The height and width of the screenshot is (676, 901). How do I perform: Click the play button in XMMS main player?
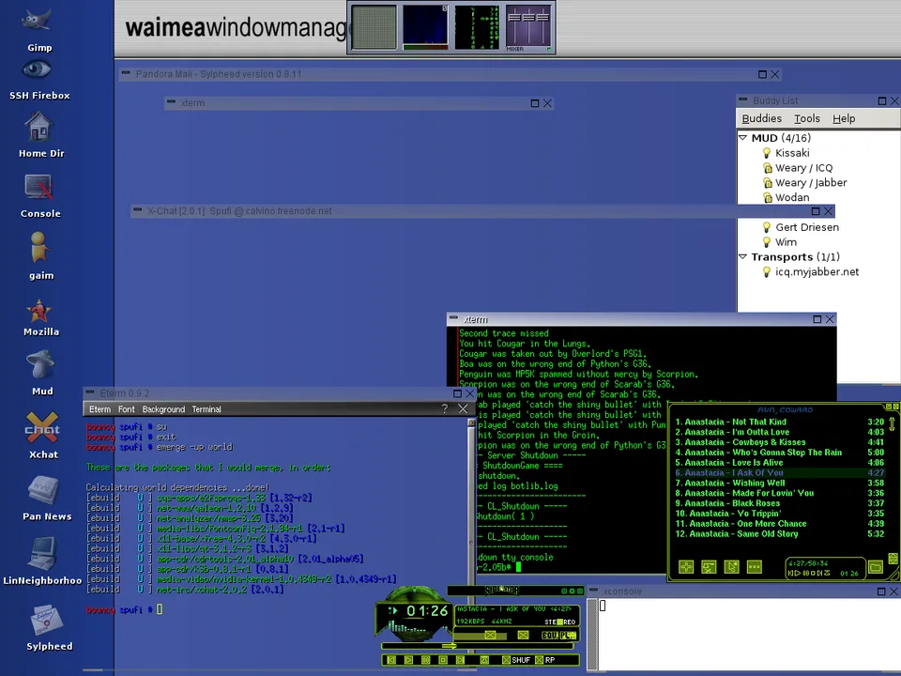point(408,660)
